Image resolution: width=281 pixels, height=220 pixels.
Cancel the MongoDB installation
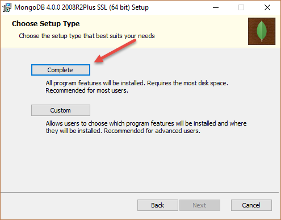pos(251,205)
